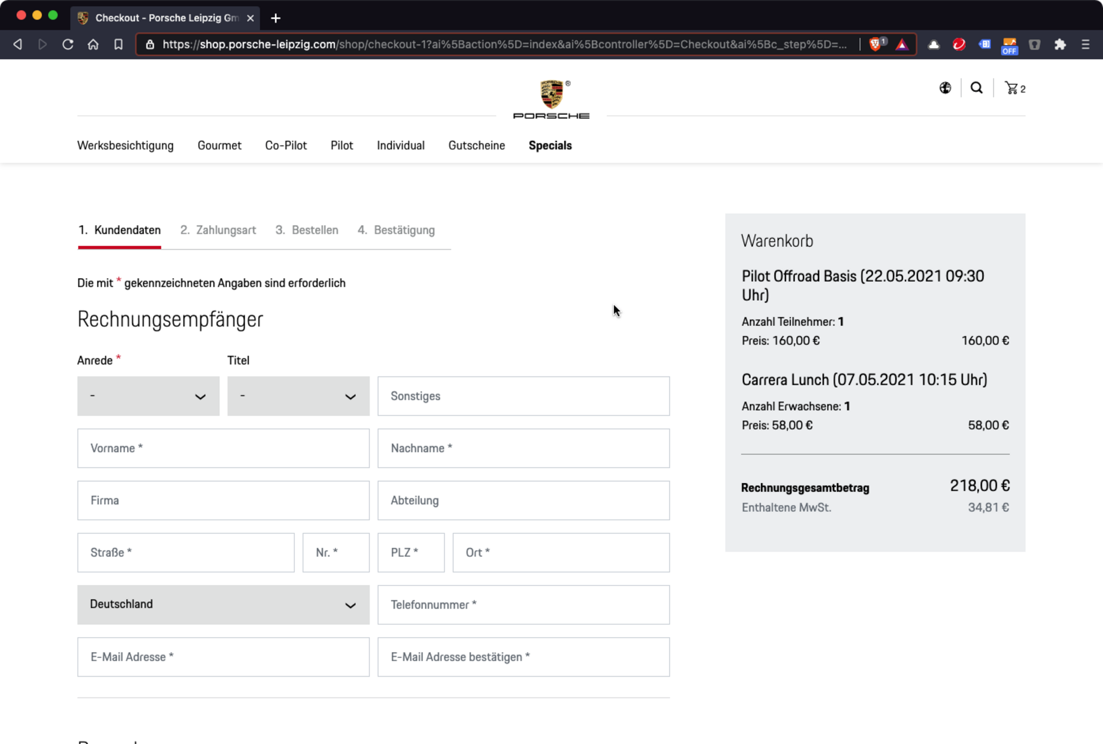Screen dimensions: 1103x744
Task: Click the 218,00 € total amount
Action: 980,486
